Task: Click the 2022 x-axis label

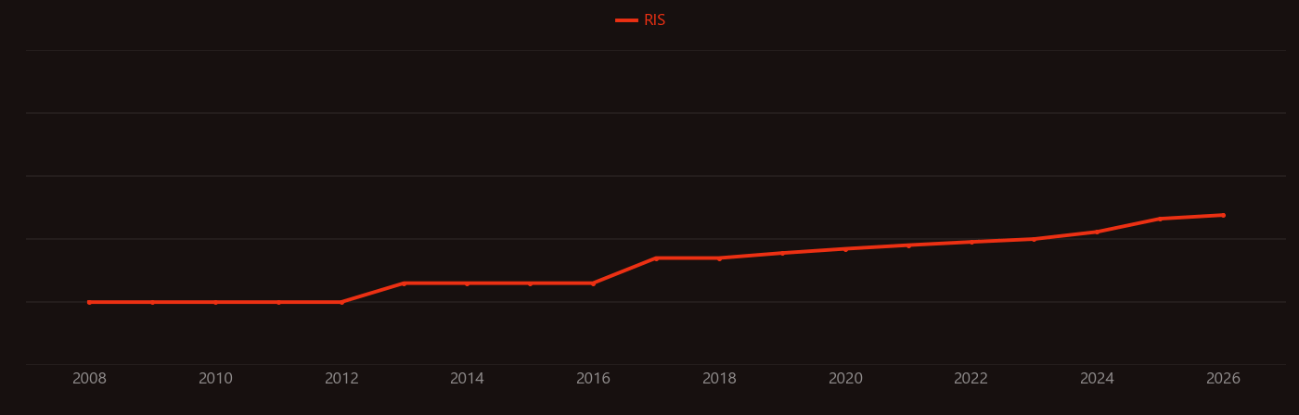Action: pos(971,379)
